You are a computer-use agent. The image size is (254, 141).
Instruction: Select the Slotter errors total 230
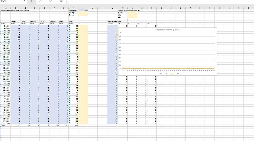pyautogui.click(x=15, y=126)
